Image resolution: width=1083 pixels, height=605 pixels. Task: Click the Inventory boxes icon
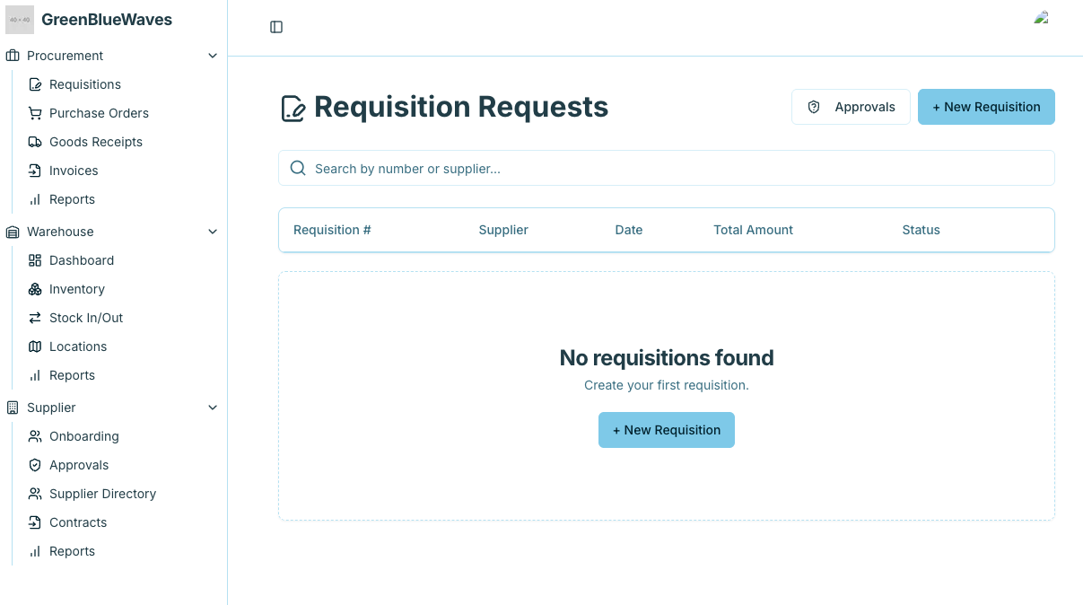[x=35, y=289]
